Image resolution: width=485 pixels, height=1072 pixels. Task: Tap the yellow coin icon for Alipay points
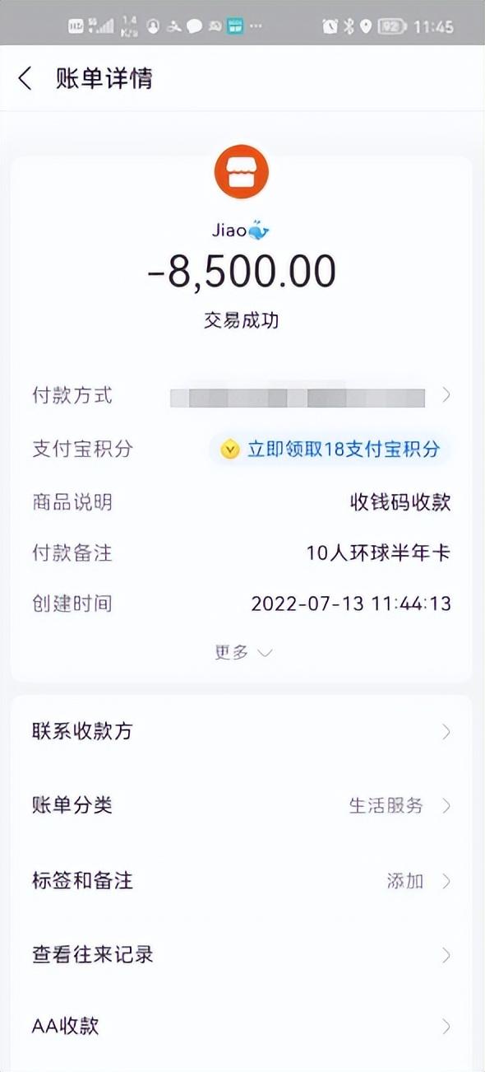point(230,449)
